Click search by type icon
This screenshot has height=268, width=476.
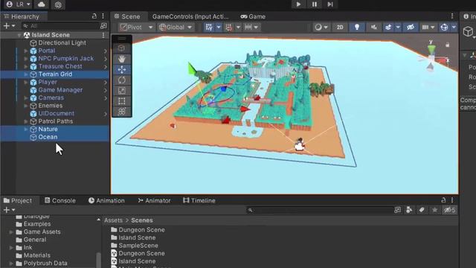409,210
